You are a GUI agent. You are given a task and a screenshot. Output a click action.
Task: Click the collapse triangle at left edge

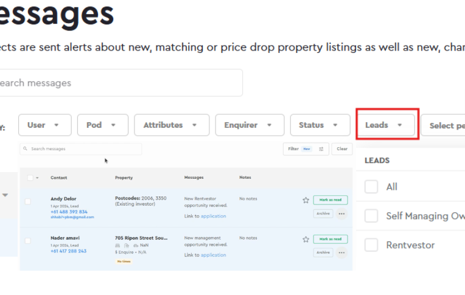pos(5,195)
